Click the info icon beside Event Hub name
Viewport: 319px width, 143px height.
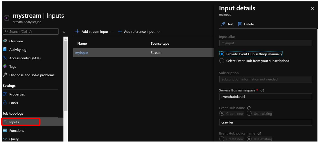[249, 108]
